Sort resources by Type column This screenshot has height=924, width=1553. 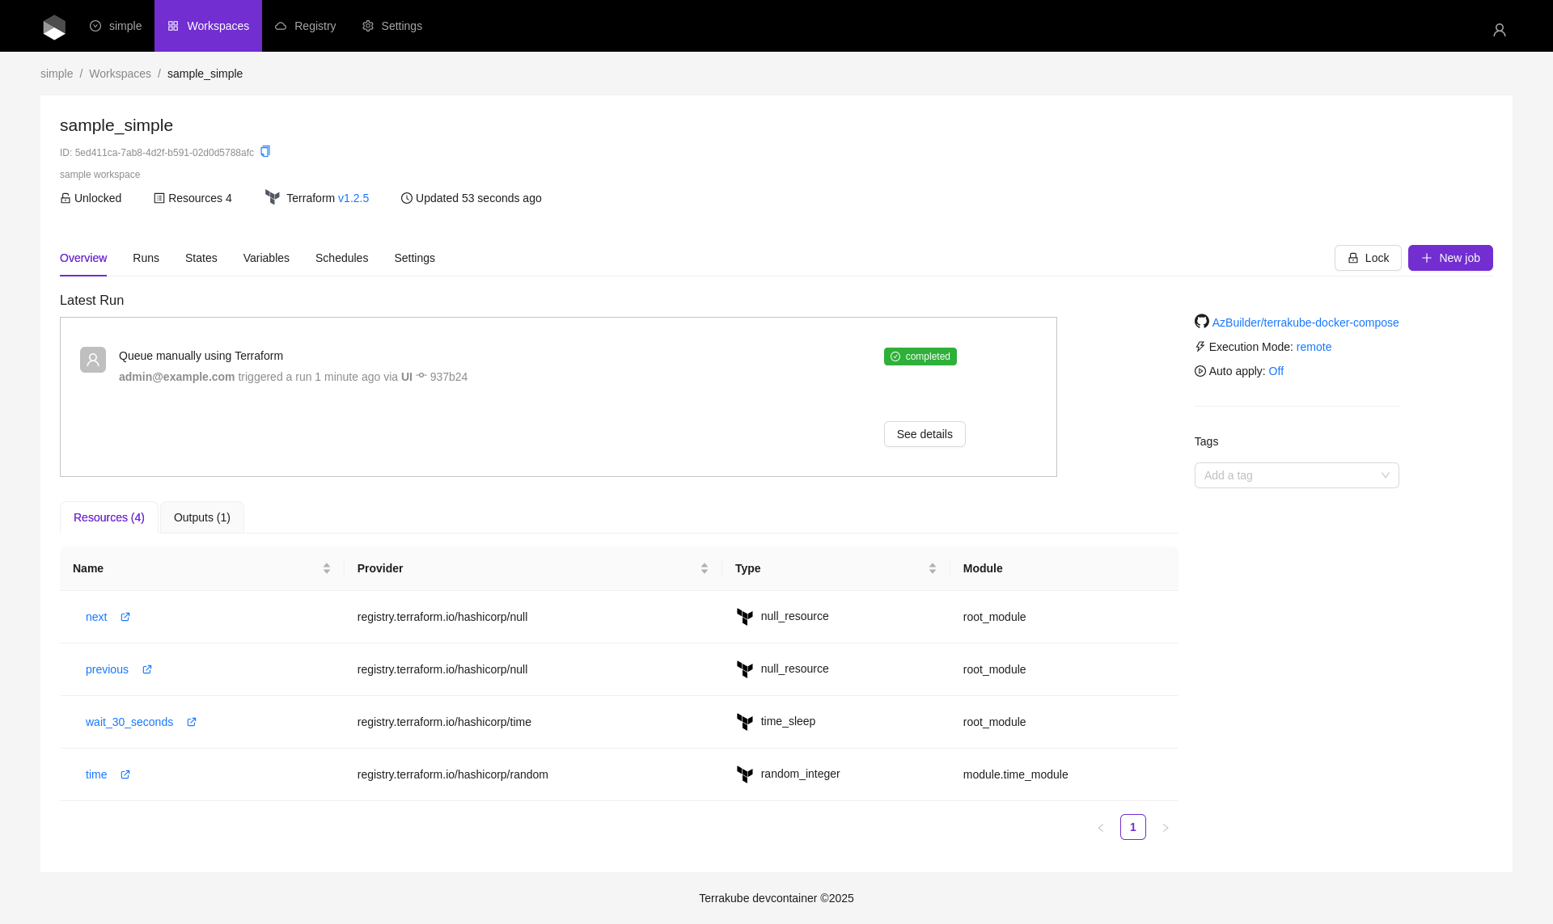932,568
